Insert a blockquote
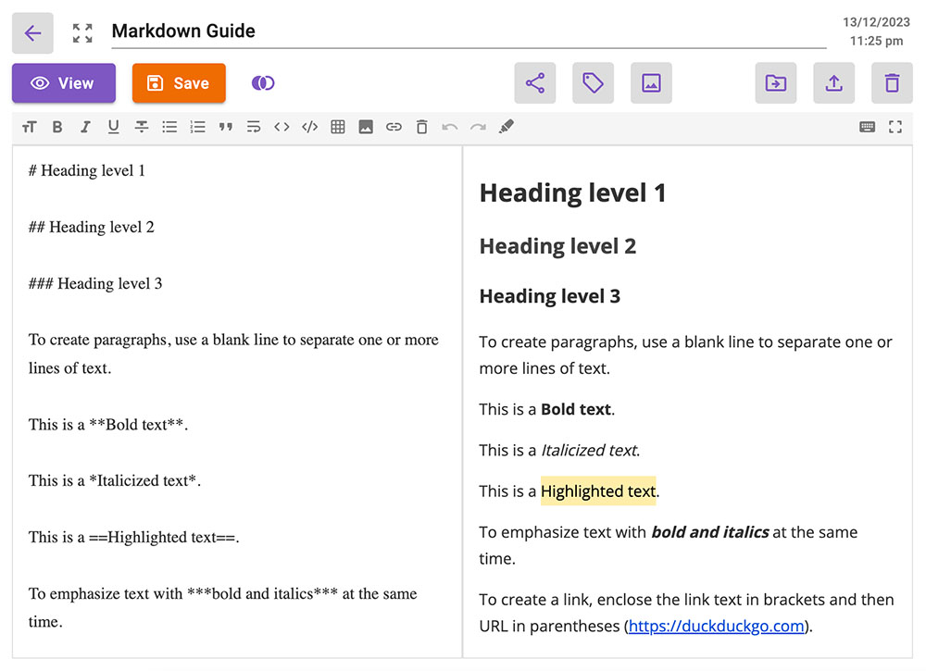 (x=226, y=127)
